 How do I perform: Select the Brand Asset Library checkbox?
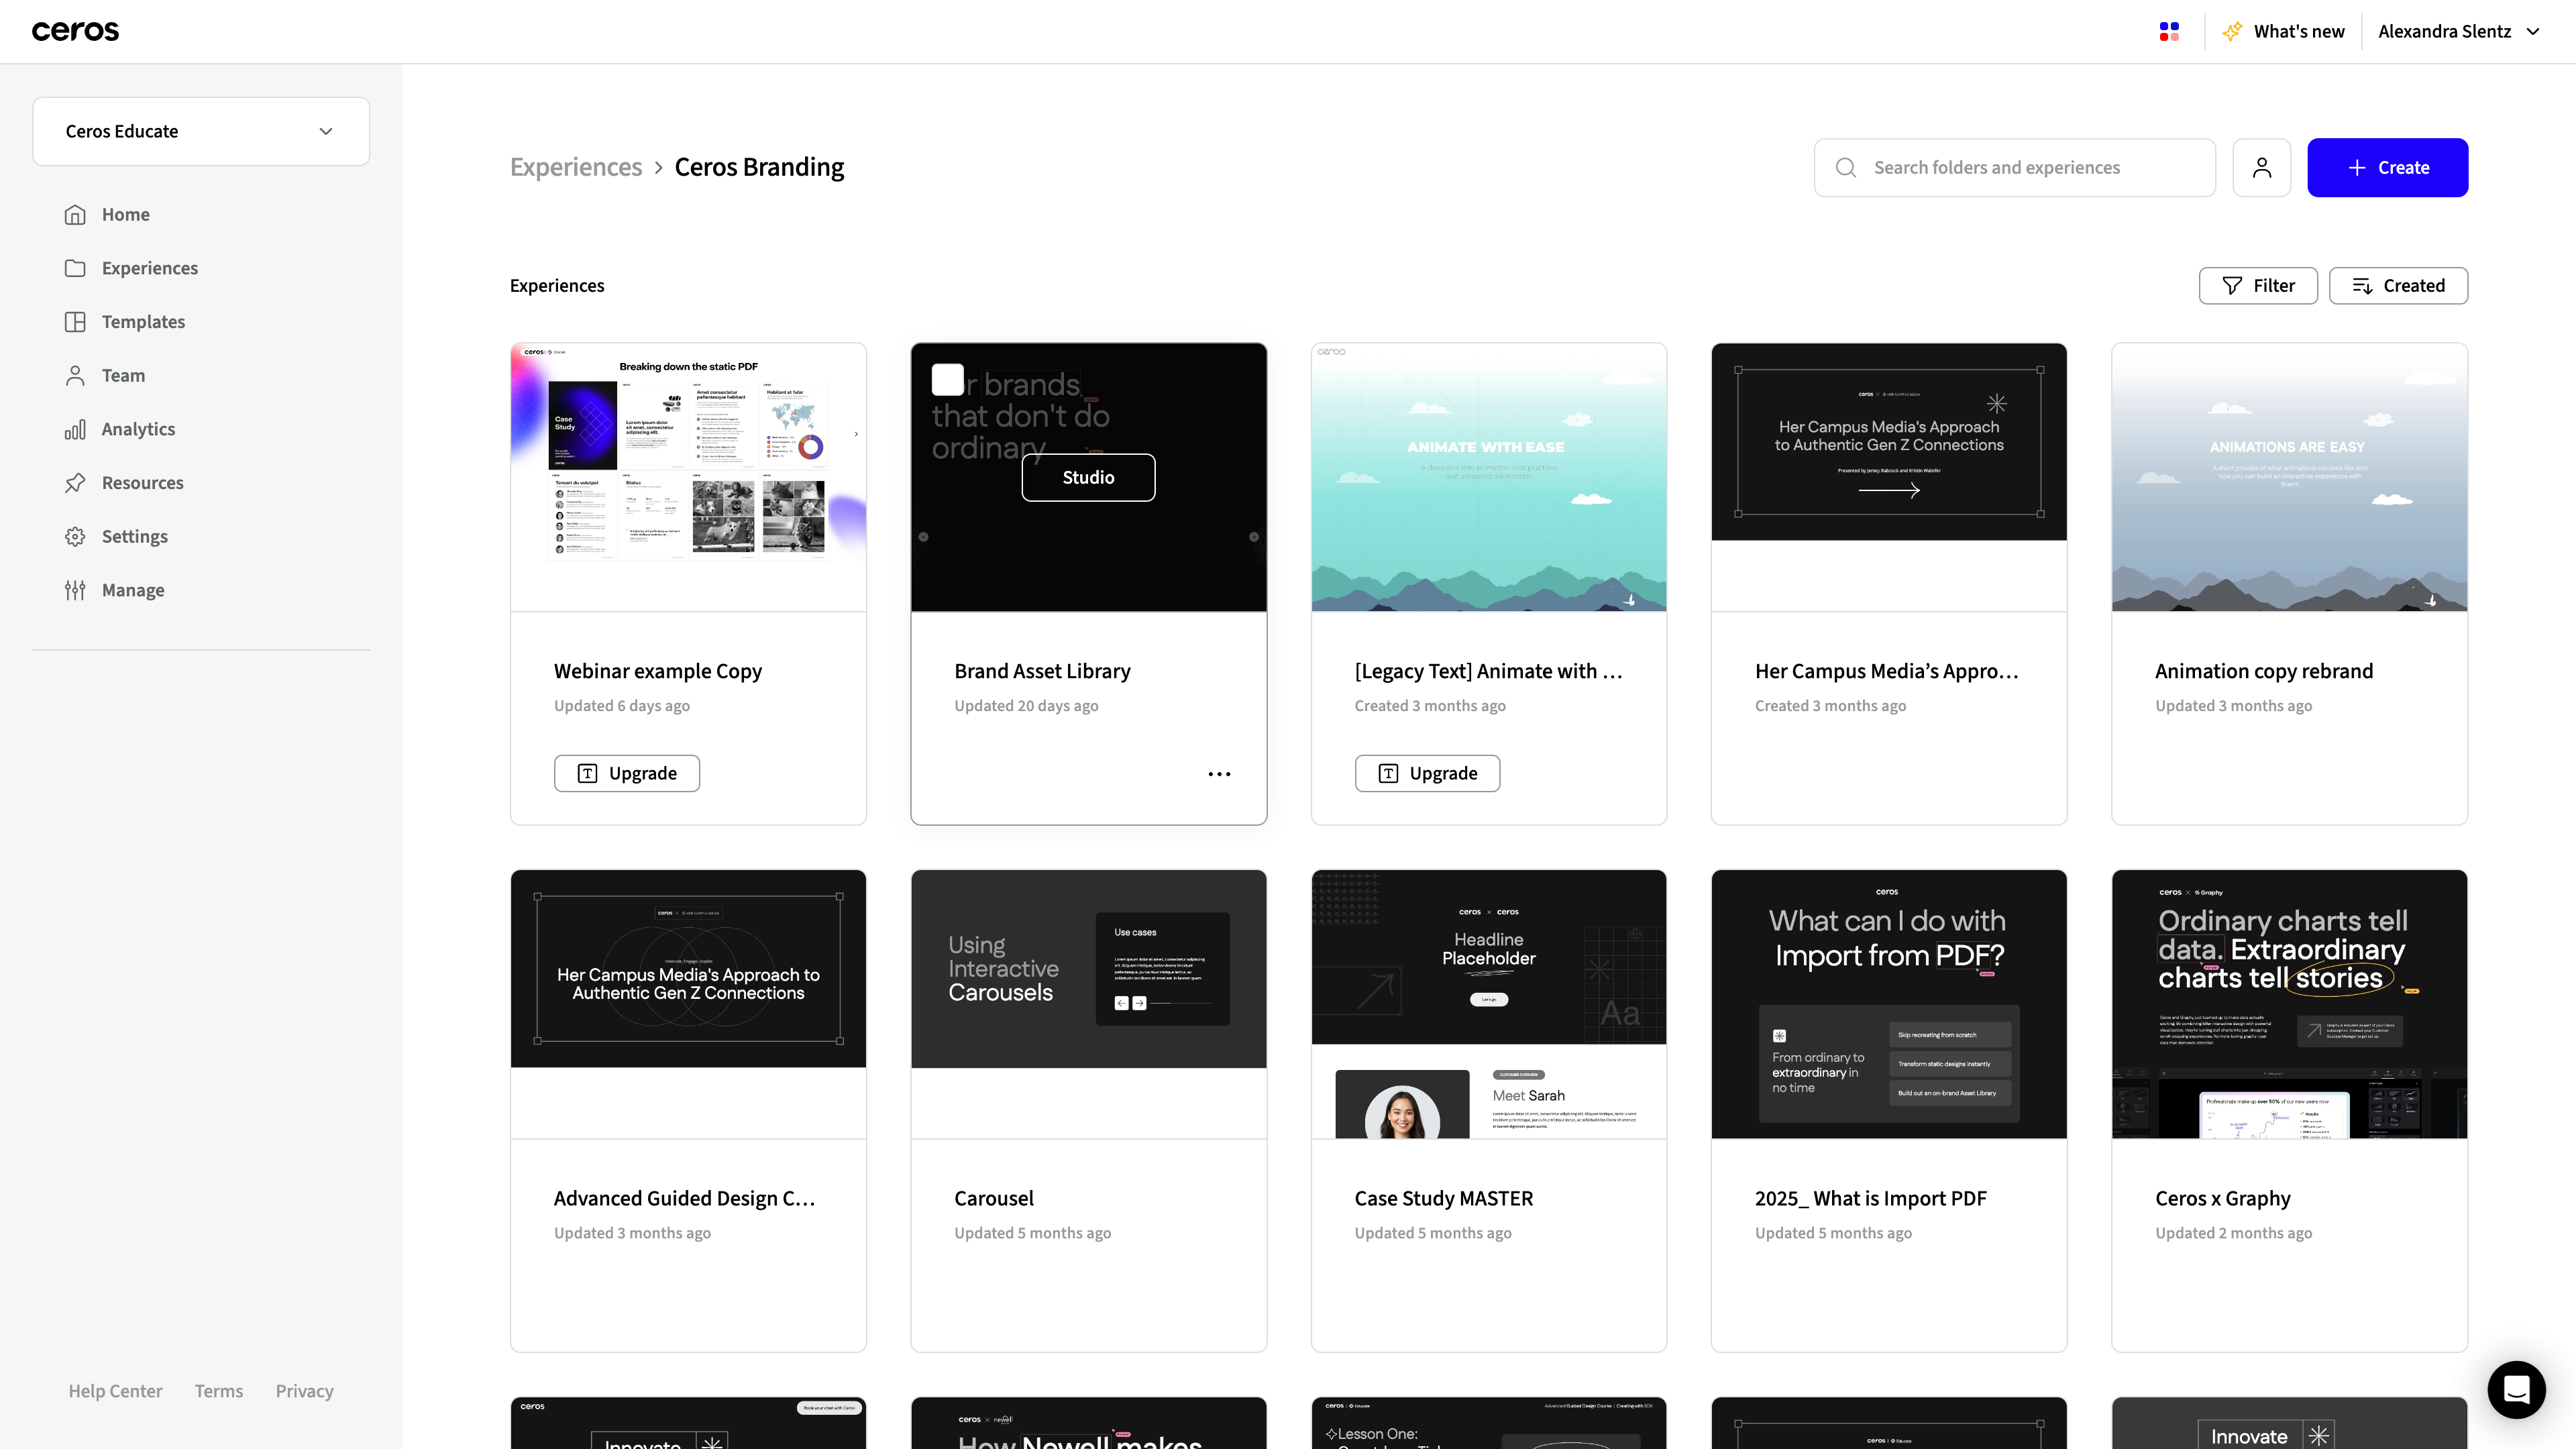[x=947, y=380]
